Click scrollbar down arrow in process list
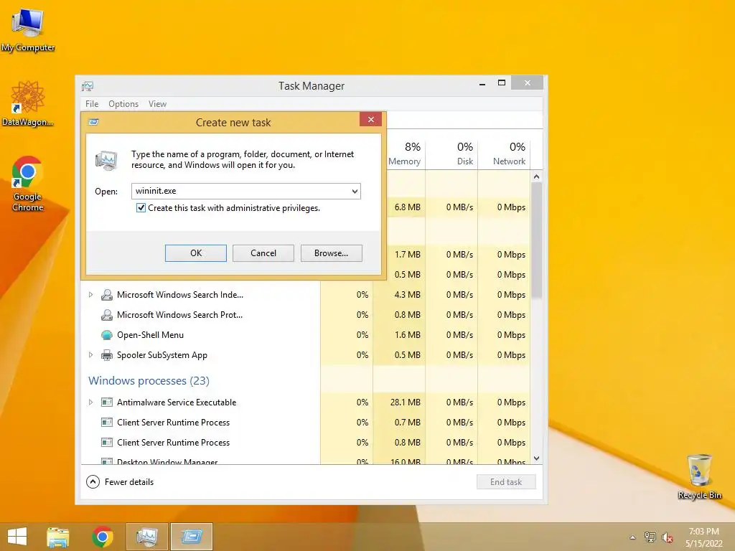The height and width of the screenshot is (551, 735). [x=537, y=458]
